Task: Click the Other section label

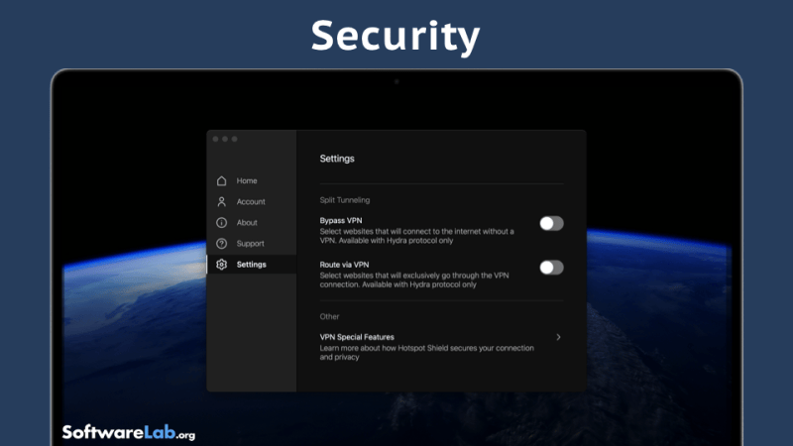Action: (x=329, y=316)
